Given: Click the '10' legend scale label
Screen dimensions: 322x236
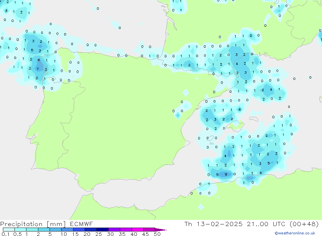Looking at the screenshot, I should tap(64, 234).
